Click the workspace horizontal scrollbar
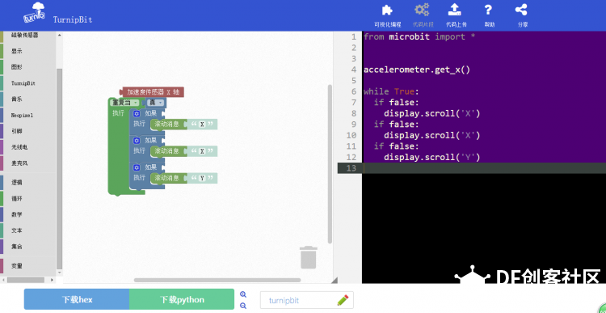 click(x=217, y=280)
